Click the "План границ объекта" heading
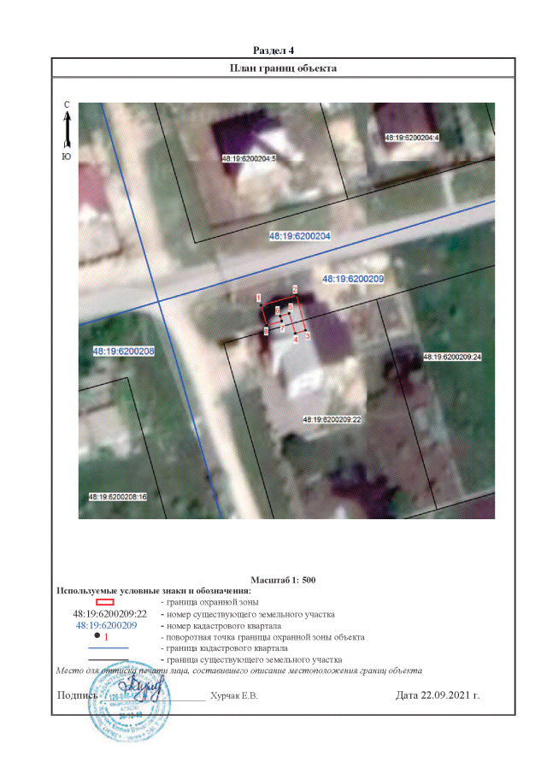 coord(282,68)
